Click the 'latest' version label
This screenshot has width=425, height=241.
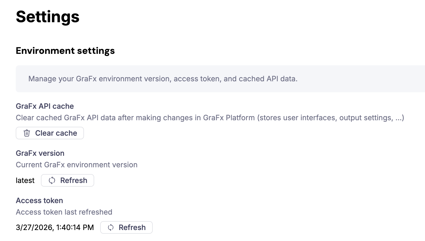(x=25, y=180)
